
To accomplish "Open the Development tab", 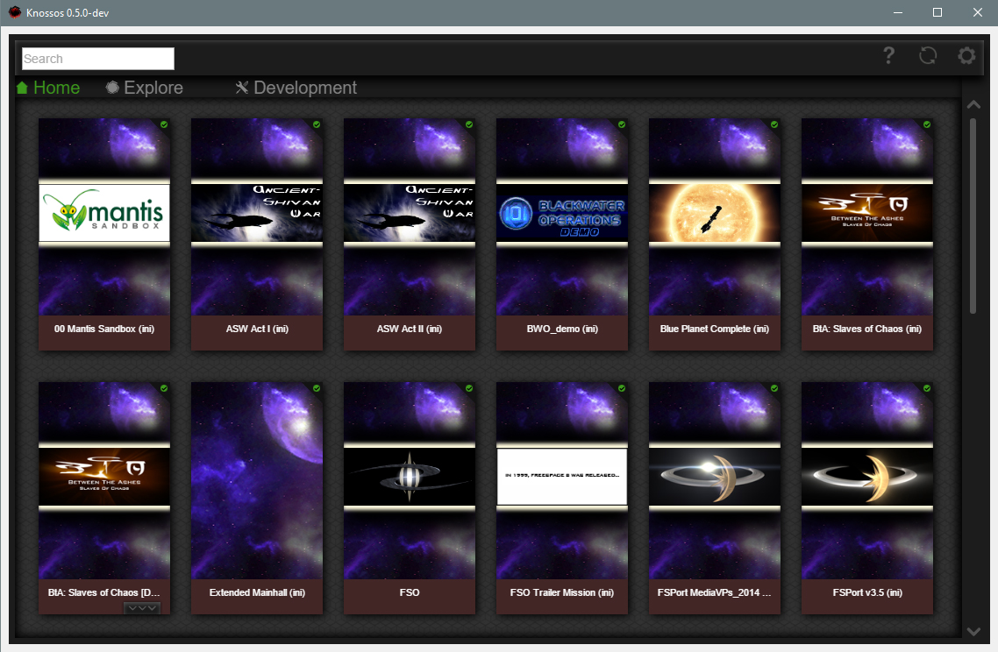I will point(296,88).
